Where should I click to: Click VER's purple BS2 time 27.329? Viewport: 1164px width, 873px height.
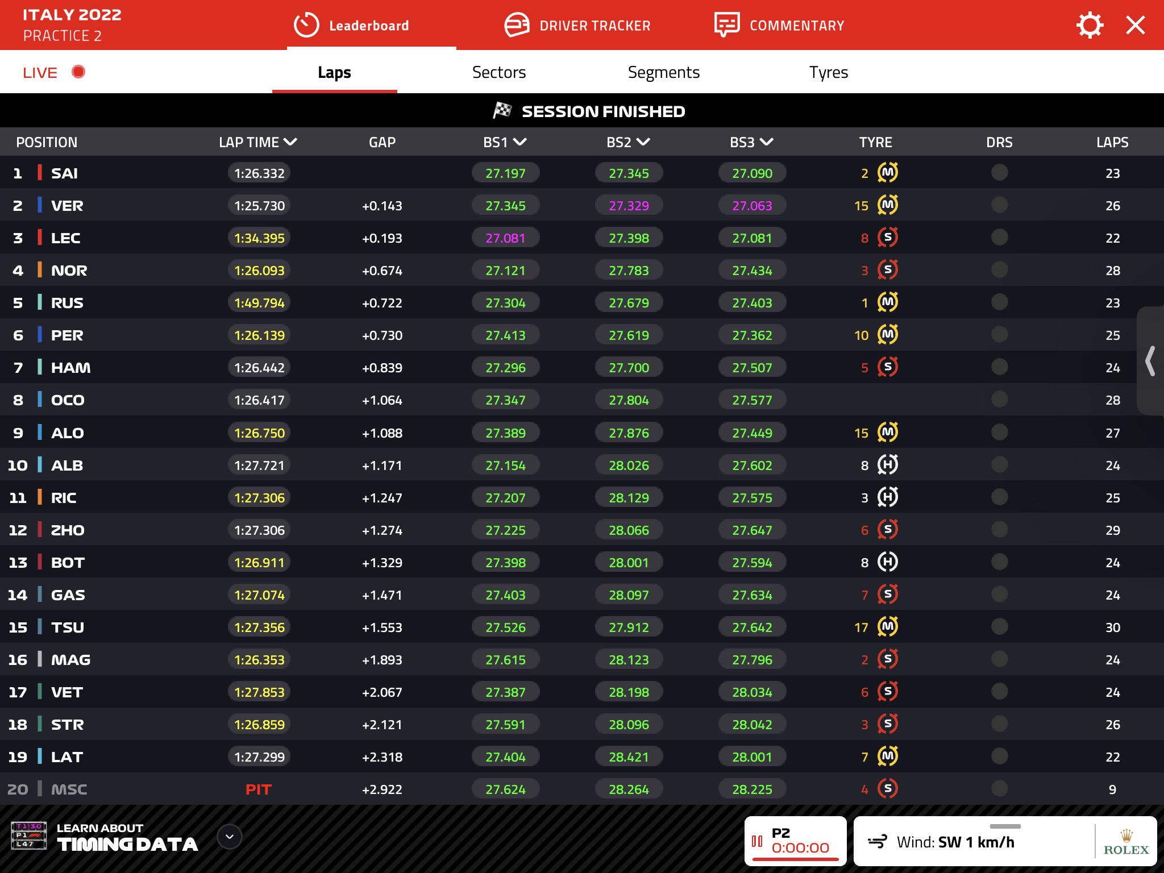pyautogui.click(x=629, y=205)
